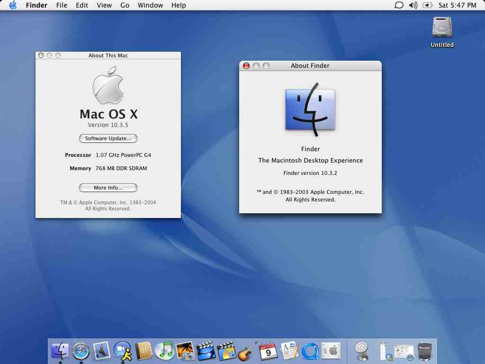This screenshot has width=485, height=364.
Task: Click '768 MB DDR SDRAM' memory value
Action: pyautogui.click(x=121, y=168)
